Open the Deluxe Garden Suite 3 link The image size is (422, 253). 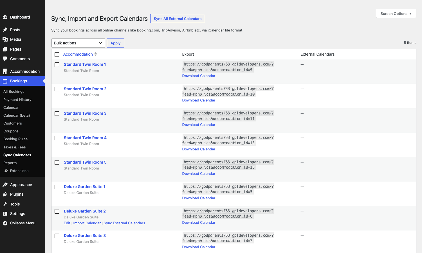85,236
